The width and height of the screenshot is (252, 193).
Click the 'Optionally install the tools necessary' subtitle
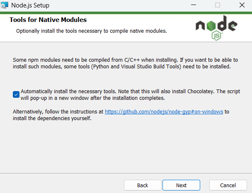coord(92,31)
